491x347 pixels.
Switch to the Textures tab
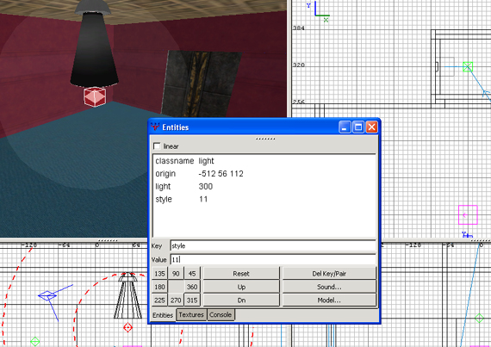coord(191,315)
